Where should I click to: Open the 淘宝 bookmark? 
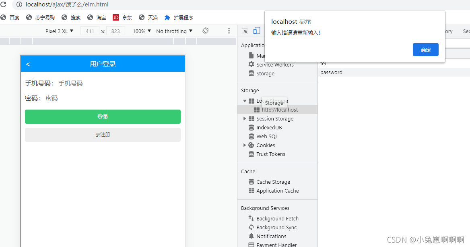pos(97,17)
